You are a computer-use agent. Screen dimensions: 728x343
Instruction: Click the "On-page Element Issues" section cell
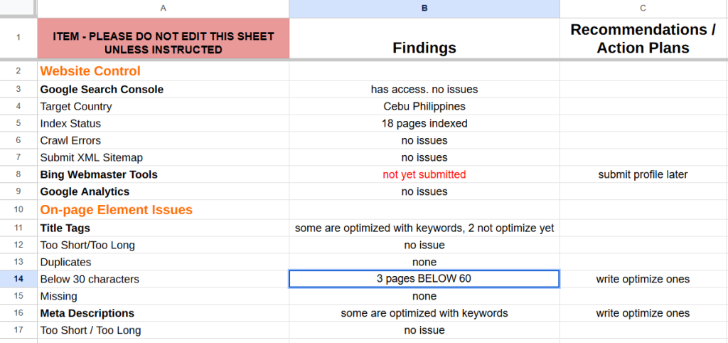click(x=163, y=209)
